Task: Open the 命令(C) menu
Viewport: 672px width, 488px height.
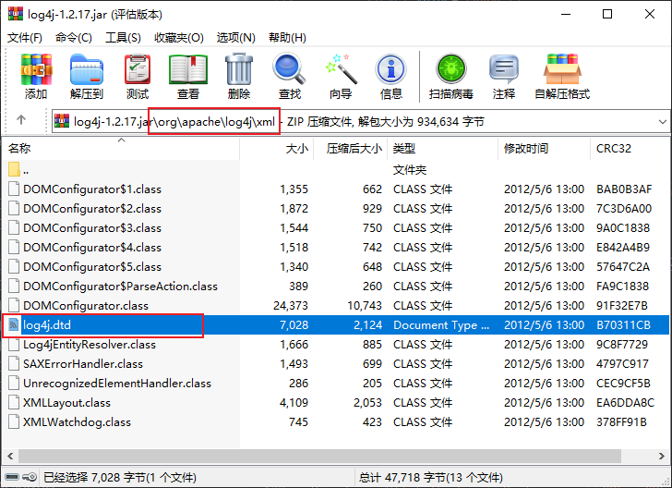Action: [73, 38]
